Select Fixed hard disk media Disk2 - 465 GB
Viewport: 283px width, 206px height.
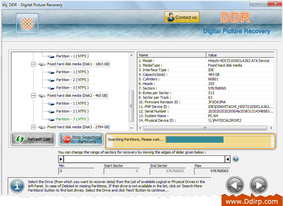tap(78, 95)
